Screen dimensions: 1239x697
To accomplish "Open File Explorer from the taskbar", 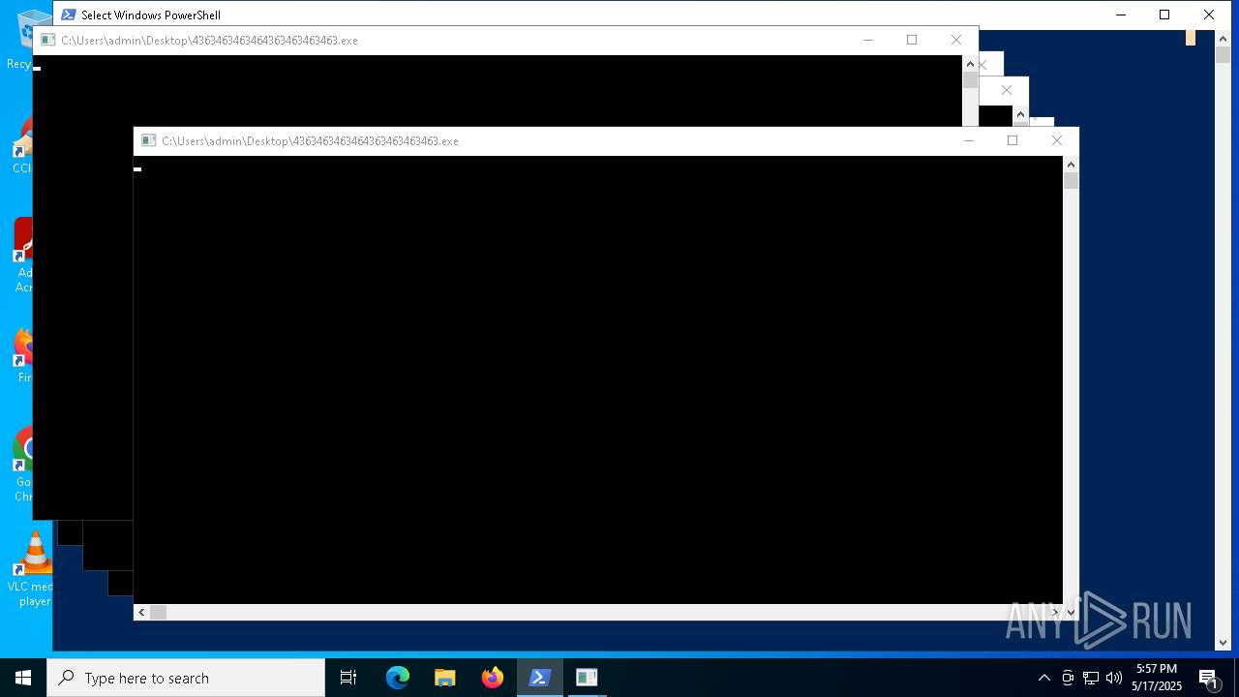I will (x=445, y=678).
